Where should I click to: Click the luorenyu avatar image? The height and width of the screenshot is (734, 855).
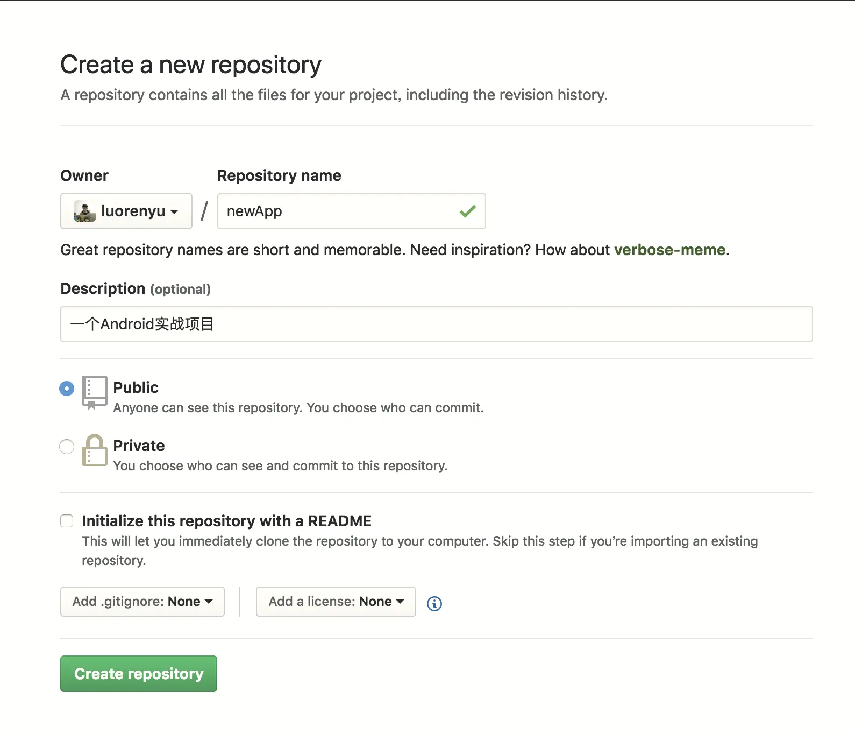point(85,211)
